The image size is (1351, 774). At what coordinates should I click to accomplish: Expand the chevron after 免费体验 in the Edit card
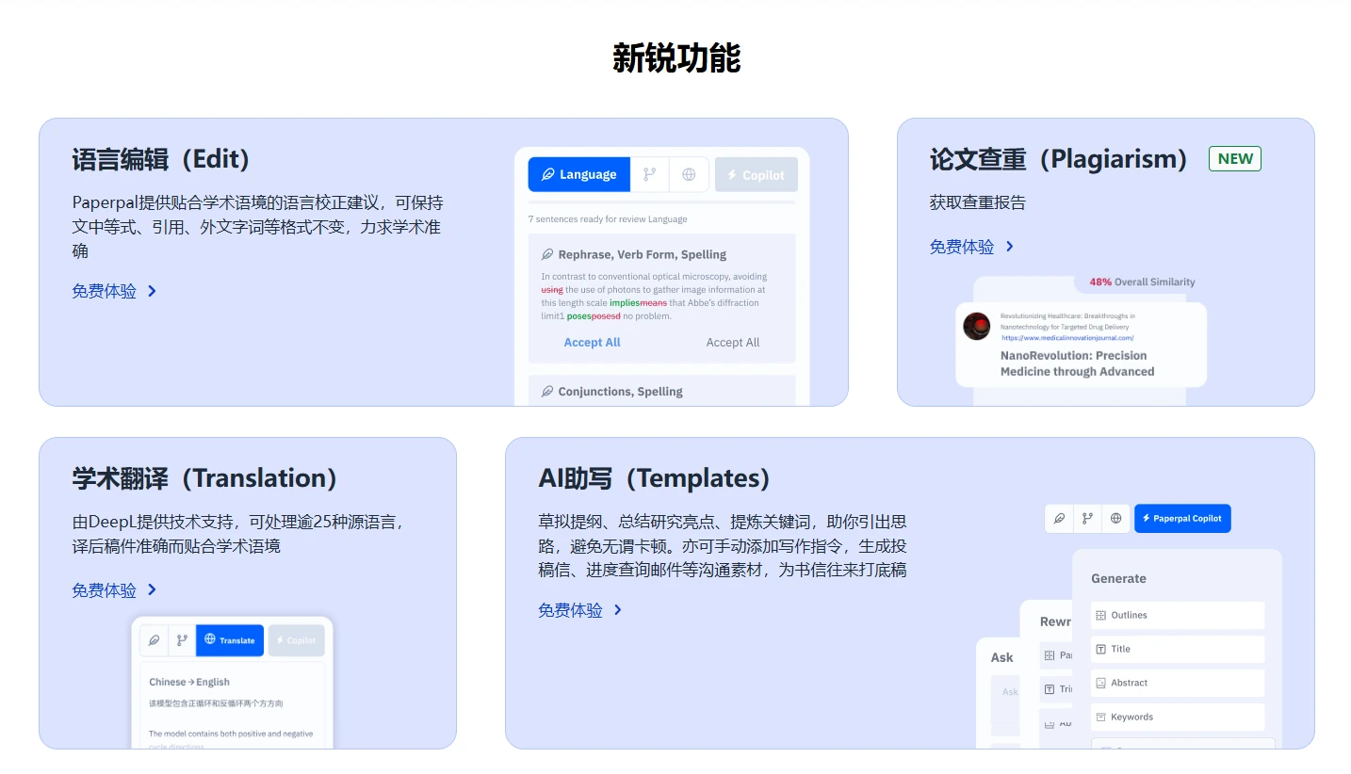(x=152, y=291)
